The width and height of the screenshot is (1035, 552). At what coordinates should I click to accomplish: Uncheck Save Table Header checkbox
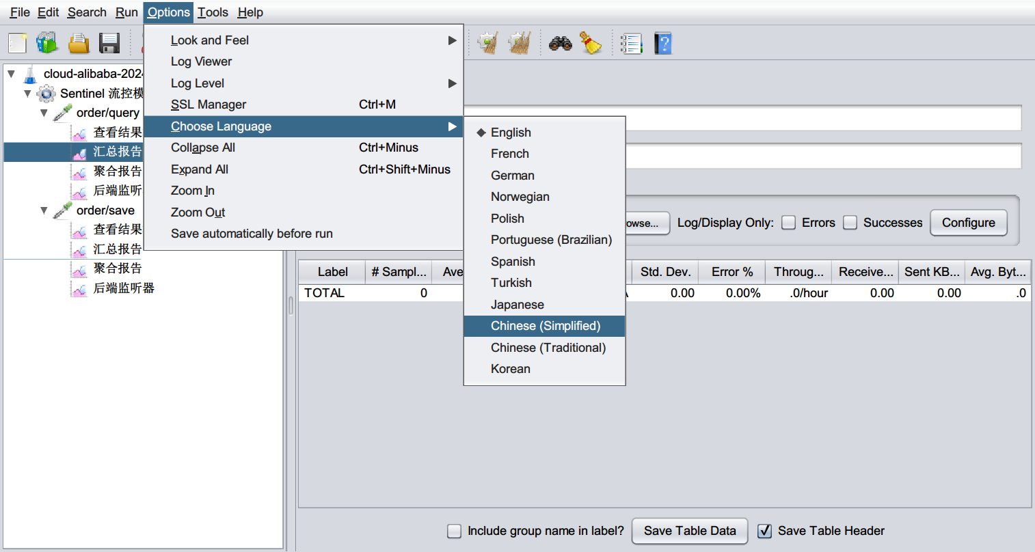(x=765, y=531)
